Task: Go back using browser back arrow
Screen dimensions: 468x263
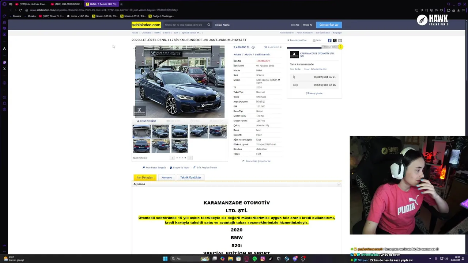Action: click(10, 10)
